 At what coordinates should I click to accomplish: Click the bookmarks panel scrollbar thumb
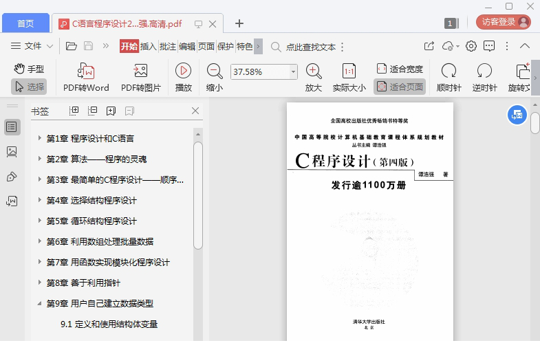(198, 195)
